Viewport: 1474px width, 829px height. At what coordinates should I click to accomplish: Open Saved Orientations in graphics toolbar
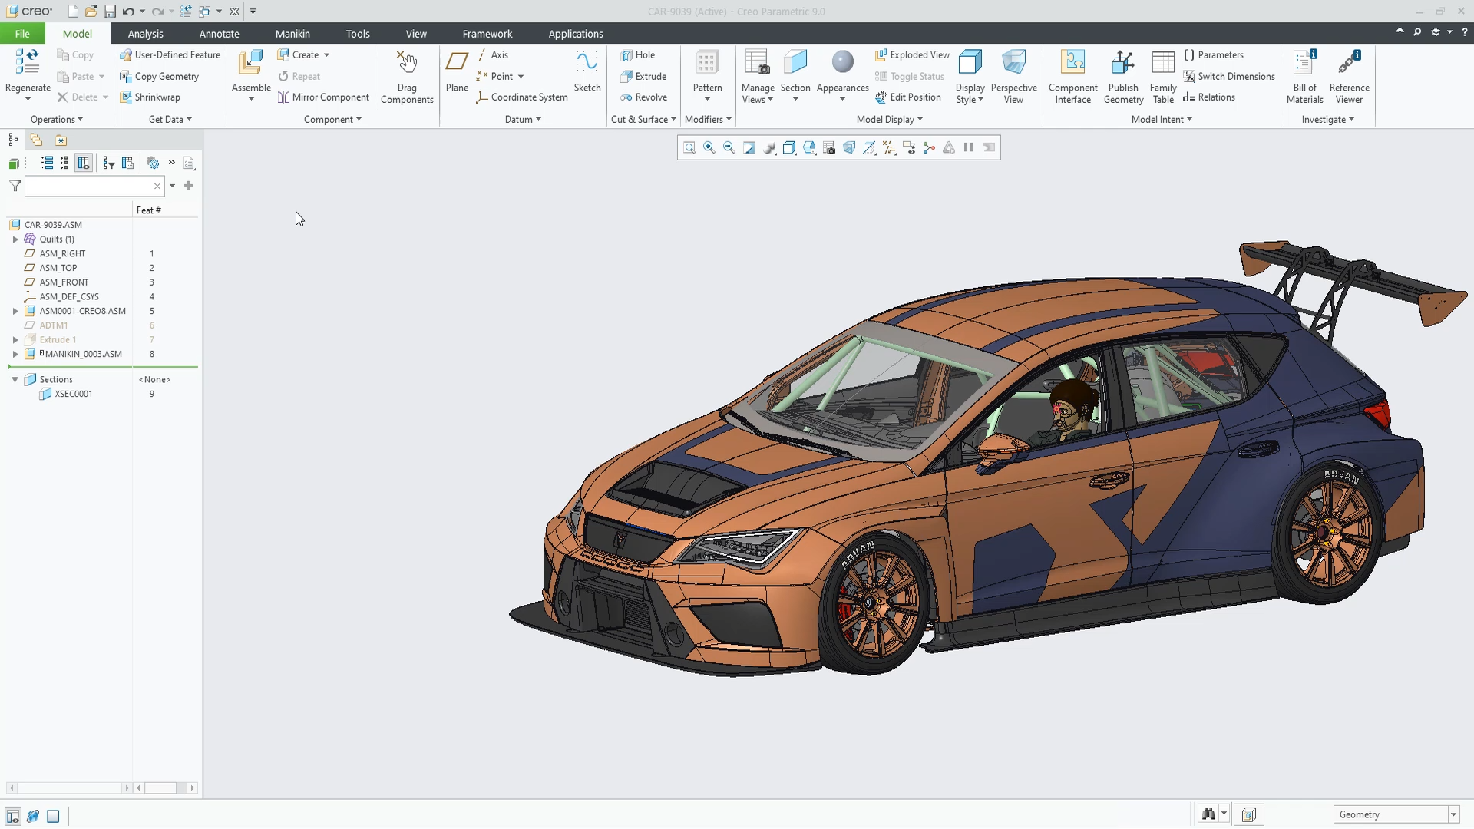809,147
